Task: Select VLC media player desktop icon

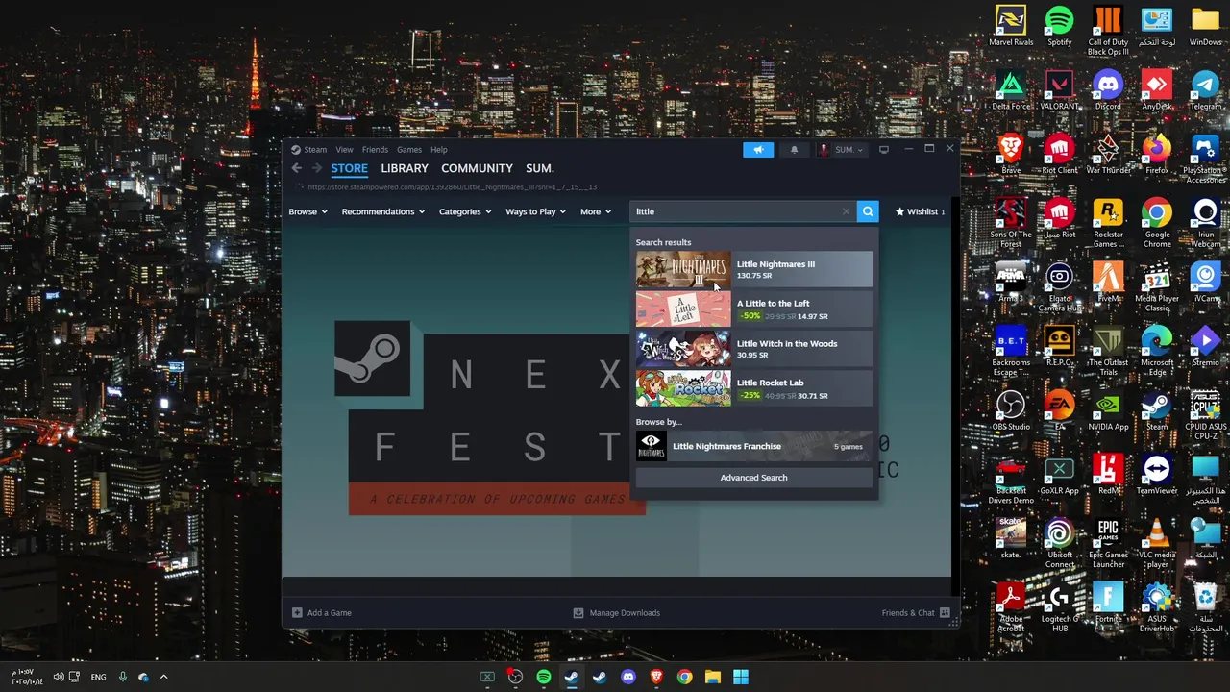Action: tap(1157, 543)
